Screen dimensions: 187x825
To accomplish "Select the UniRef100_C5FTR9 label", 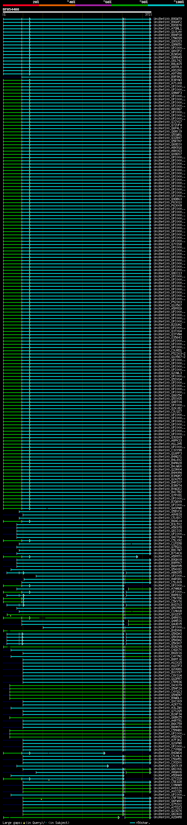I will (168, 798).
